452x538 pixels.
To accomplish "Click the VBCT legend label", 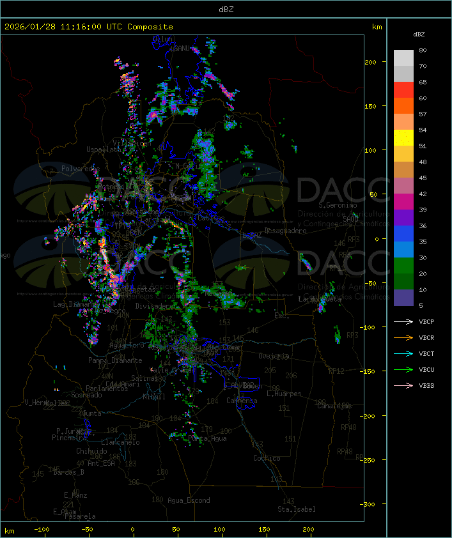I will [x=426, y=354].
